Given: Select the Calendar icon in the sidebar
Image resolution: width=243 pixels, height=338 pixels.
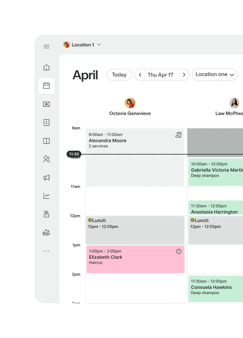Looking at the screenshot, I should [46, 86].
